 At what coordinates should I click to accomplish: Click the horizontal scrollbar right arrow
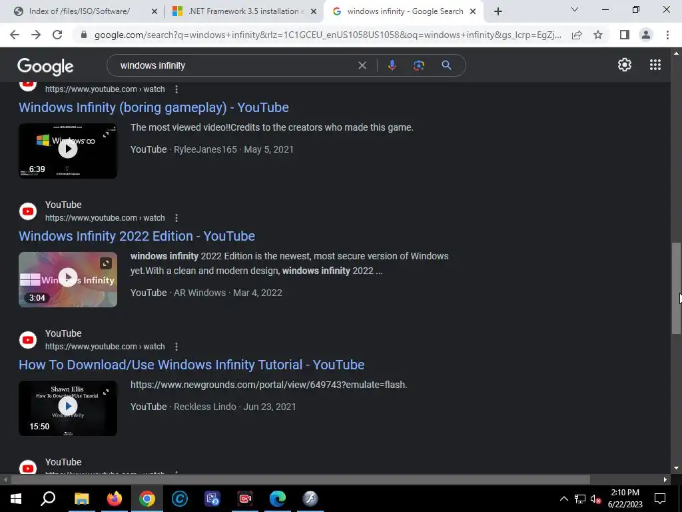pos(665,480)
